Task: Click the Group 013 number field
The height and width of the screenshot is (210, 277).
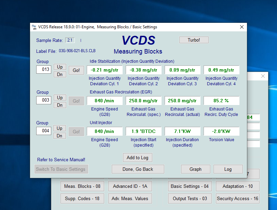Action: 44,70
